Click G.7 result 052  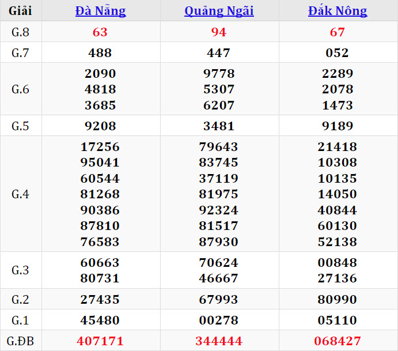coord(338,53)
